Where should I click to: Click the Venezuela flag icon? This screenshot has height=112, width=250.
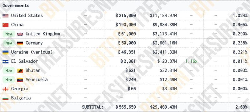(x=20, y=80)
